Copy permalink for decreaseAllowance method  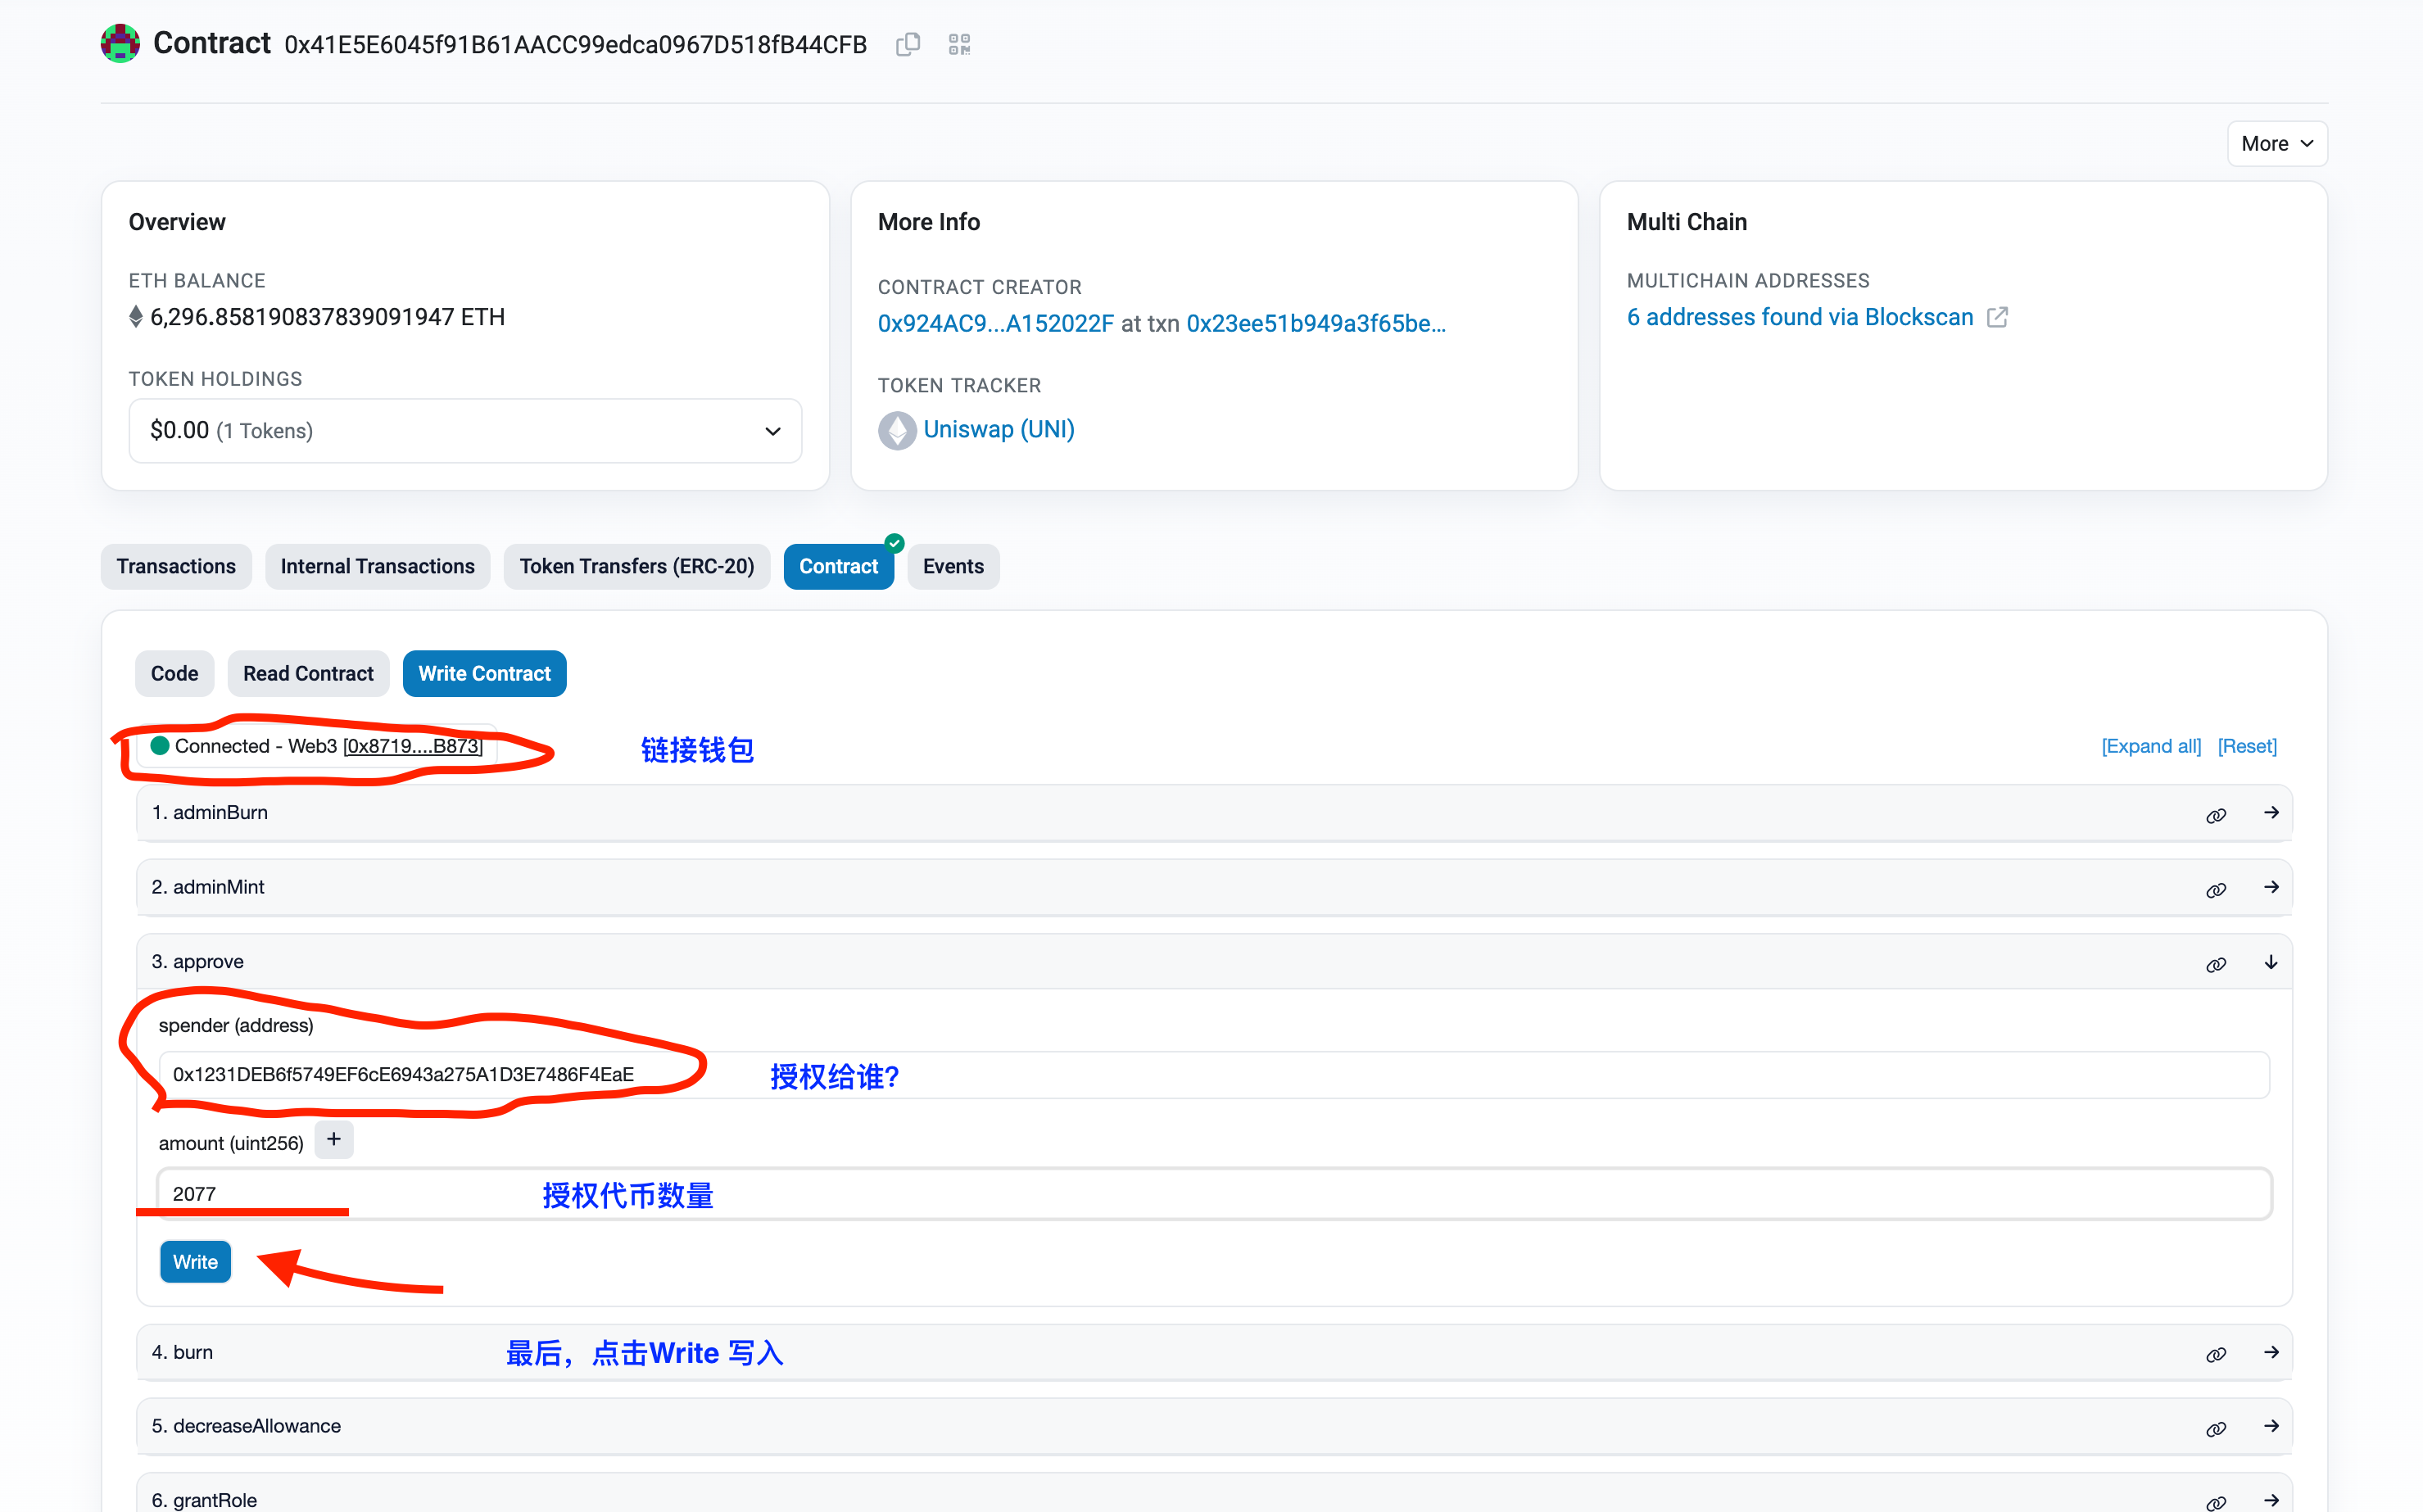(x=2216, y=1428)
